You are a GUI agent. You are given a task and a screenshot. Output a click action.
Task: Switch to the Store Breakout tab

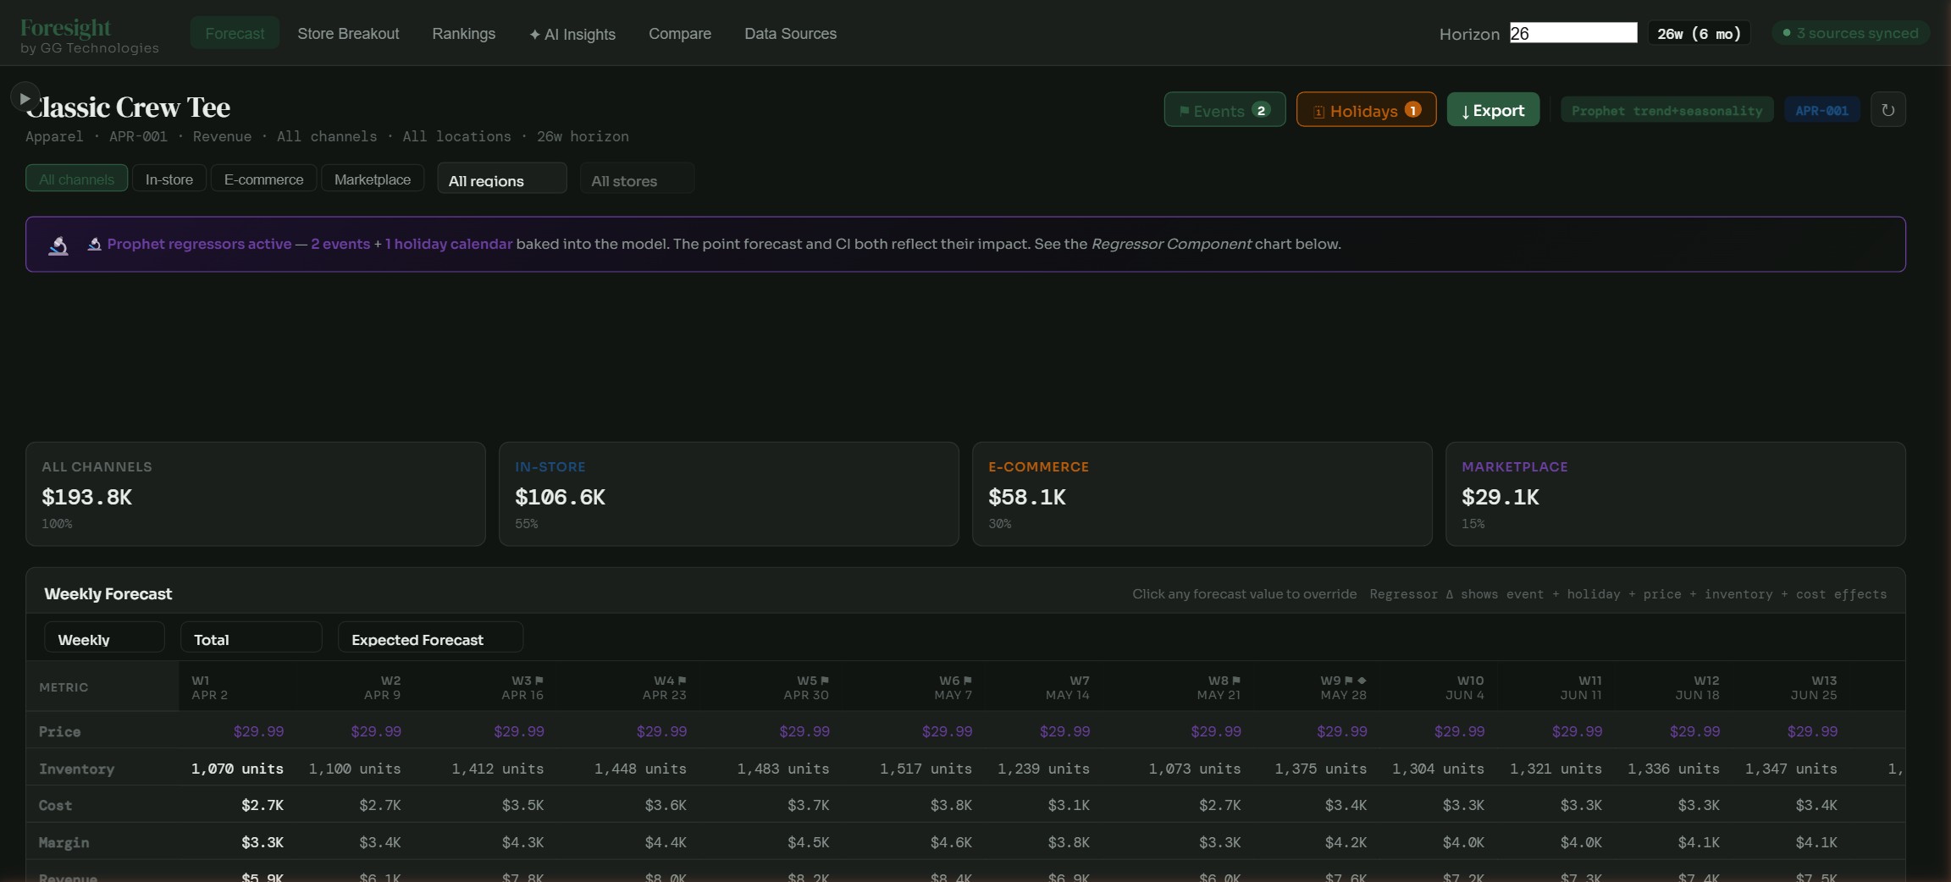click(x=348, y=34)
